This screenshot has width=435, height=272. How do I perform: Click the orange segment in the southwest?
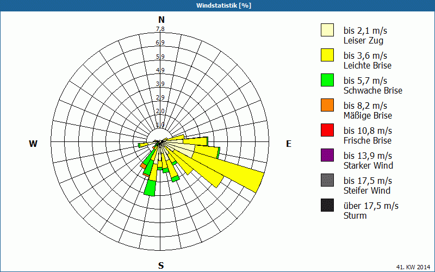point(144,166)
